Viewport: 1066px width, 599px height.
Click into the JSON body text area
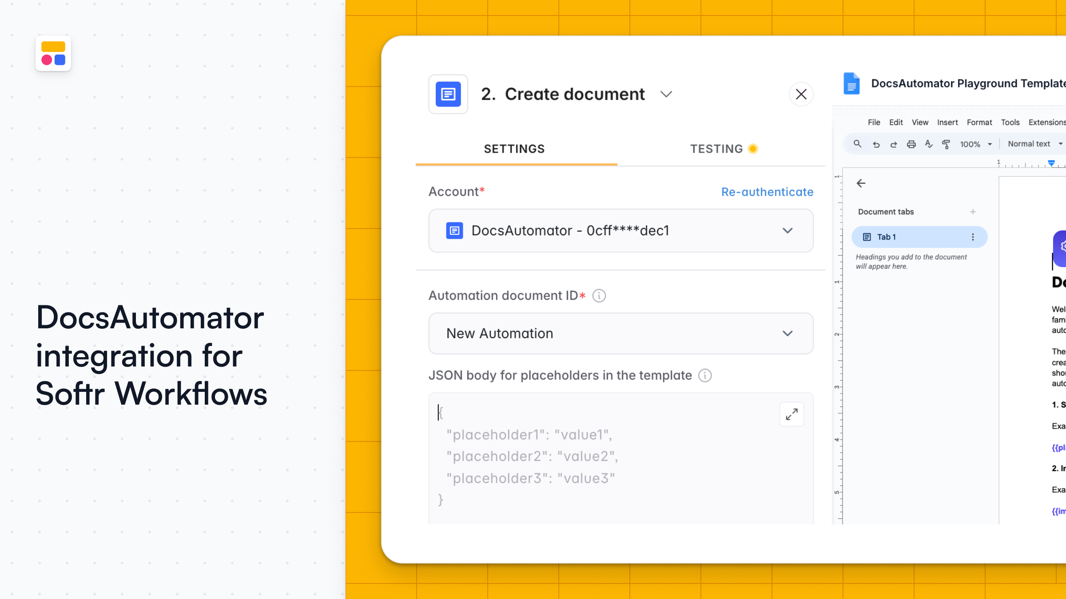(x=621, y=458)
